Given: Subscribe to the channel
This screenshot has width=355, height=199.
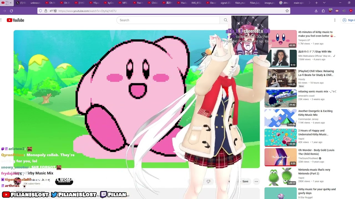Looking at the screenshot, I should 64,181.
